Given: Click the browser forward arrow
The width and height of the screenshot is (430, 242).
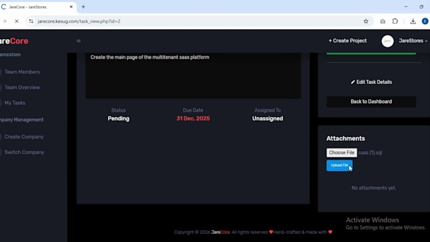Looking at the screenshot, I should [x=4, y=21].
